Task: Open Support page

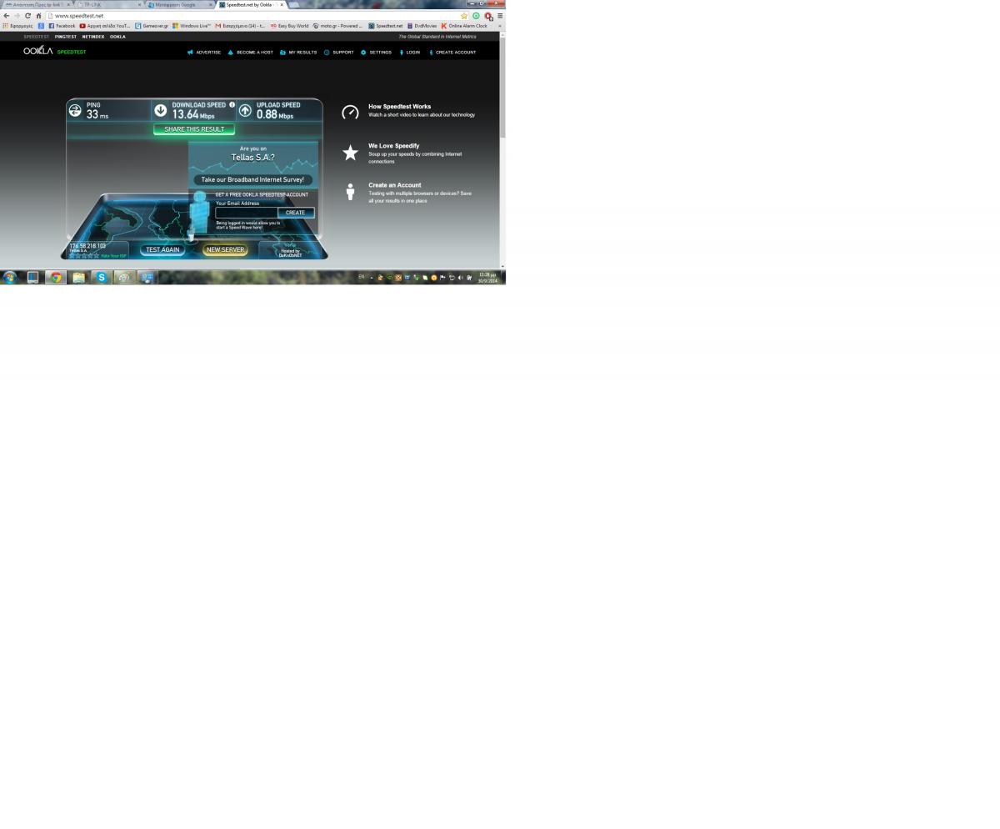Action: coord(339,53)
